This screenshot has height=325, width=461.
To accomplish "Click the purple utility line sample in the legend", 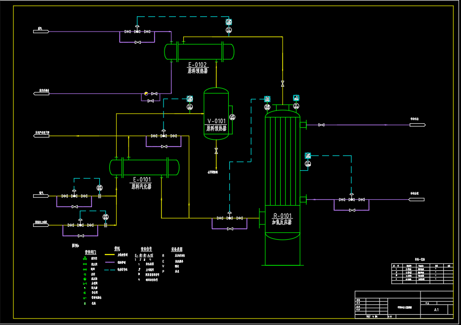I will coord(109,262).
